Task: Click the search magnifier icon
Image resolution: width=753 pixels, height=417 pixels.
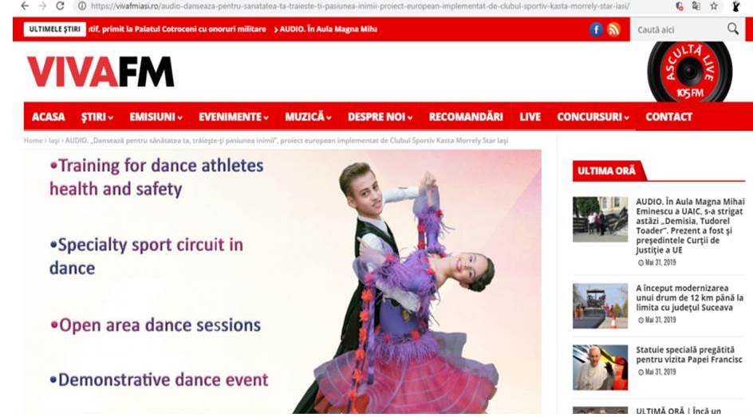Action: pyautogui.click(x=733, y=29)
